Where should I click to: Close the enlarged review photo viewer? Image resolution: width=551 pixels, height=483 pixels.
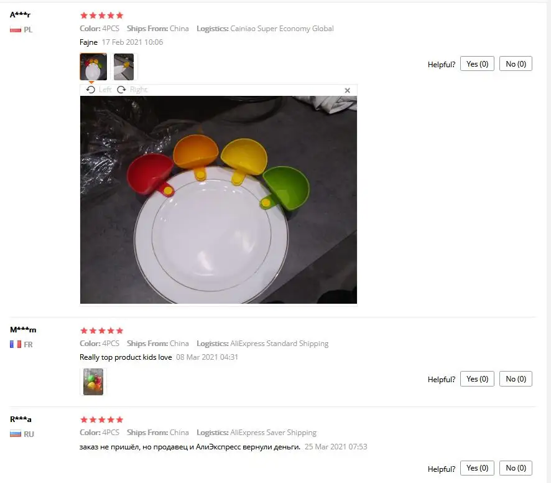pyautogui.click(x=347, y=90)
